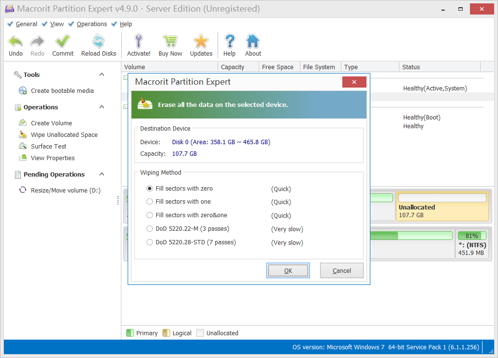Click Wipe Unallocated Space link
Viewport: 498px width, 358px height.
coord(64,134)
